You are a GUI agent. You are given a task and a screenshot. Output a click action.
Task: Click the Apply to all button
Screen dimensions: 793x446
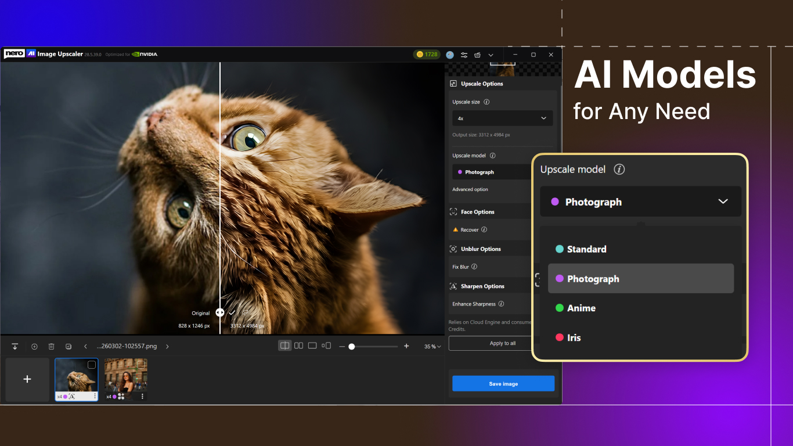[491, 343]
